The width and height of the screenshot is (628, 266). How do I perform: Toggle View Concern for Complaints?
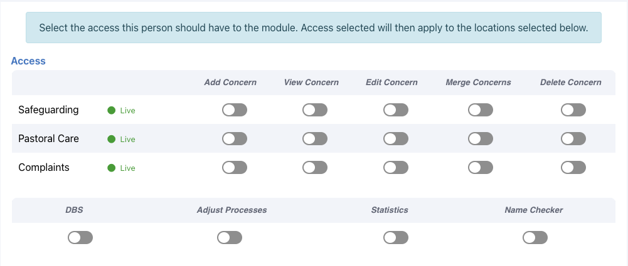[x=315, y=167]
